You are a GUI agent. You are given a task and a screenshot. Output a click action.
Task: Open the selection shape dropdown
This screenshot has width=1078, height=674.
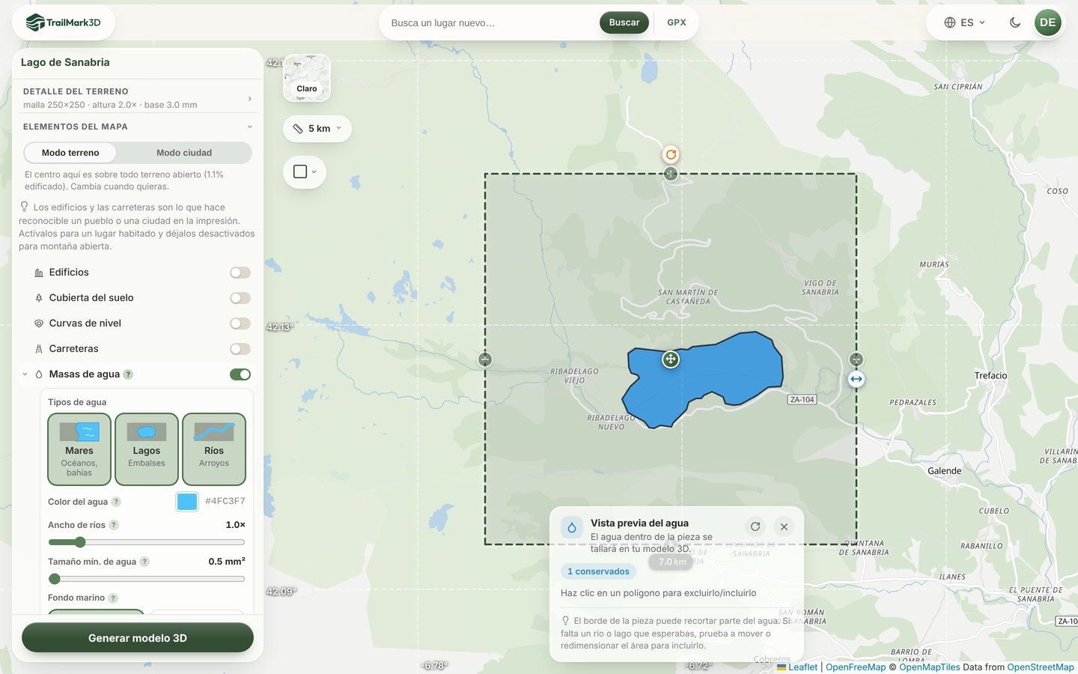click(305, 171)
